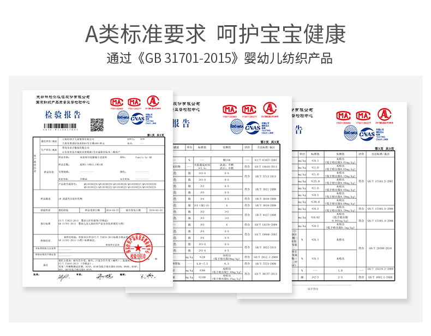Open the first report page thumbnail
The width and height of the screenshot is (431, 336).
tap(98, 188)
